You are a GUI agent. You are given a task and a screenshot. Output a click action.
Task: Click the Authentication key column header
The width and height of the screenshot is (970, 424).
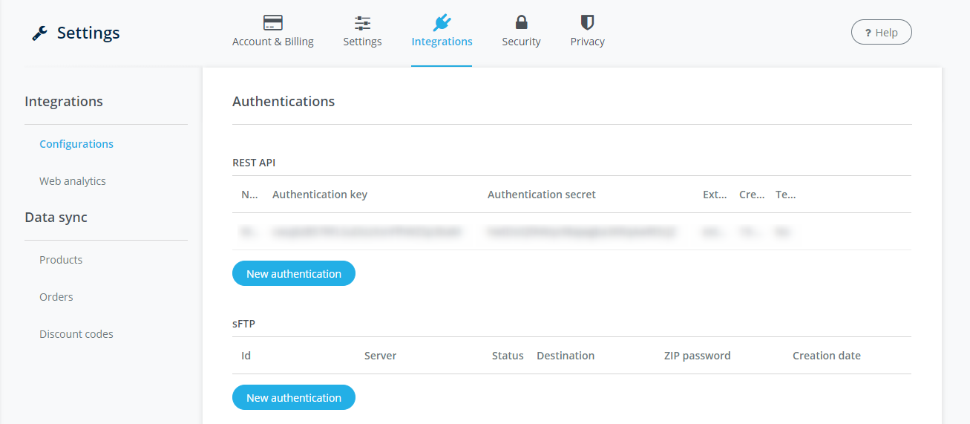tap(320, 195)
